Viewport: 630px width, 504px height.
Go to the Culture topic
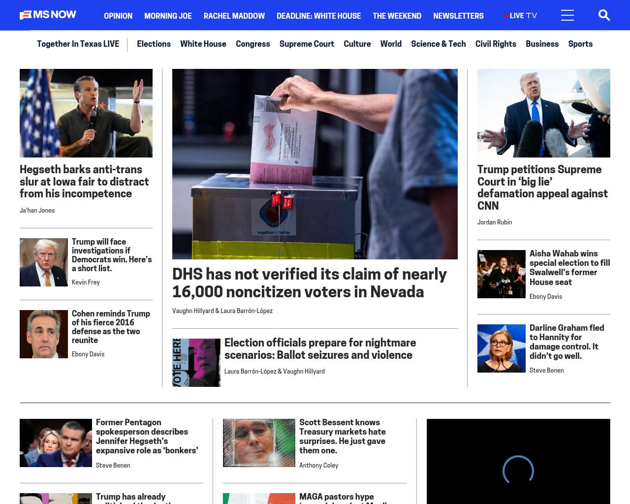coord(357,44)
